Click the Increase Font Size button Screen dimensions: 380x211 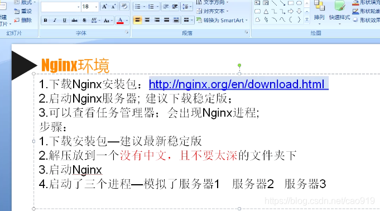point(104,7)
